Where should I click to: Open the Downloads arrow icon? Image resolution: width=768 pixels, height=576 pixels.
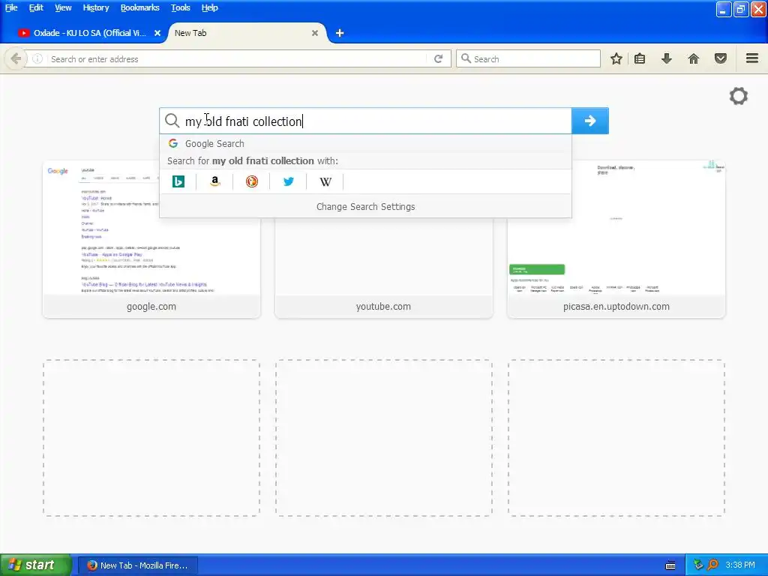click(667, 58)
